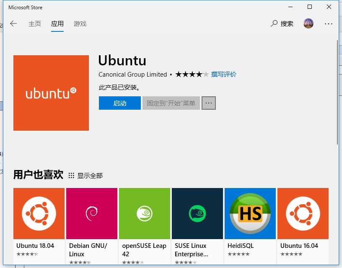Click the grid icon before 显示全部
Viewport: 342px width, 268px height.
click(x=71, y=175)
